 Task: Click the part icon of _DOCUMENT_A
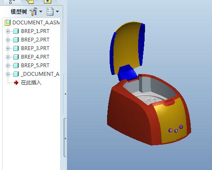point(16,74)
